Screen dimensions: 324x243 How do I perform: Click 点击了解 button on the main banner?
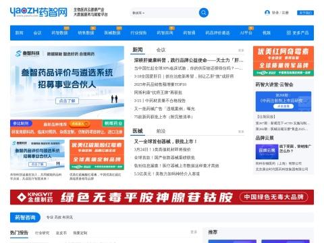pos(67,101)
